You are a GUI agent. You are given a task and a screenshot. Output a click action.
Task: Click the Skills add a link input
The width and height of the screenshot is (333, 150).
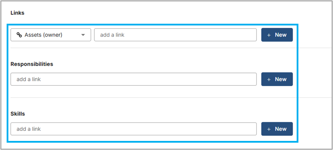pos(133,129)
